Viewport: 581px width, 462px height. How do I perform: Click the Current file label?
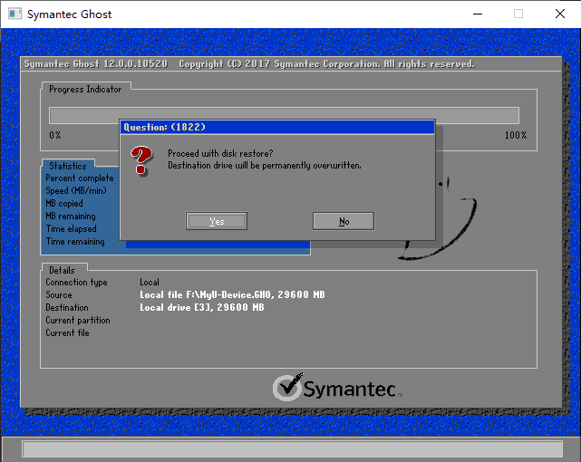(x=67, y=332)
